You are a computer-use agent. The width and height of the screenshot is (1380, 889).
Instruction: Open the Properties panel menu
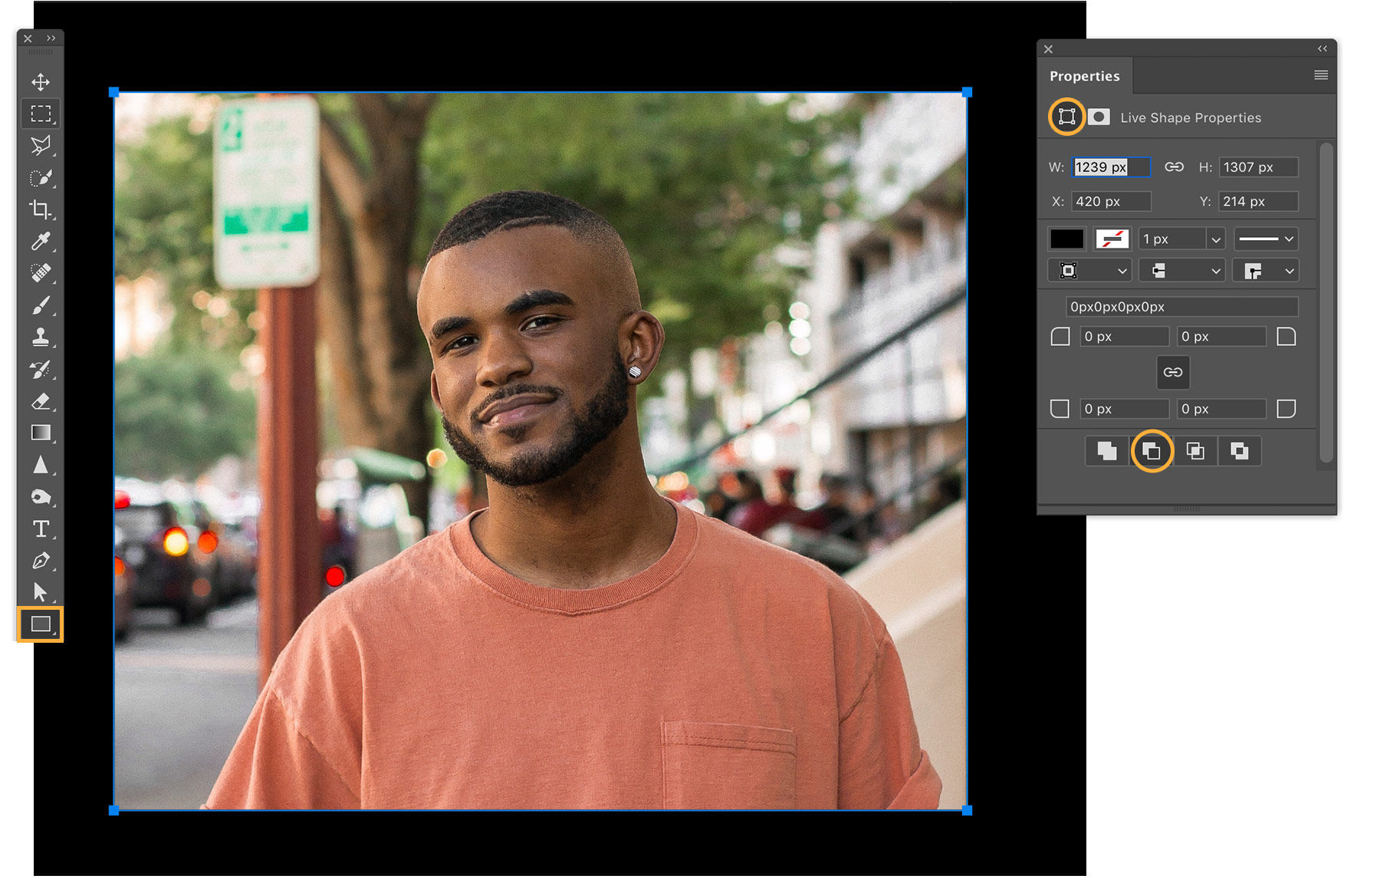tap(1321, 74)
